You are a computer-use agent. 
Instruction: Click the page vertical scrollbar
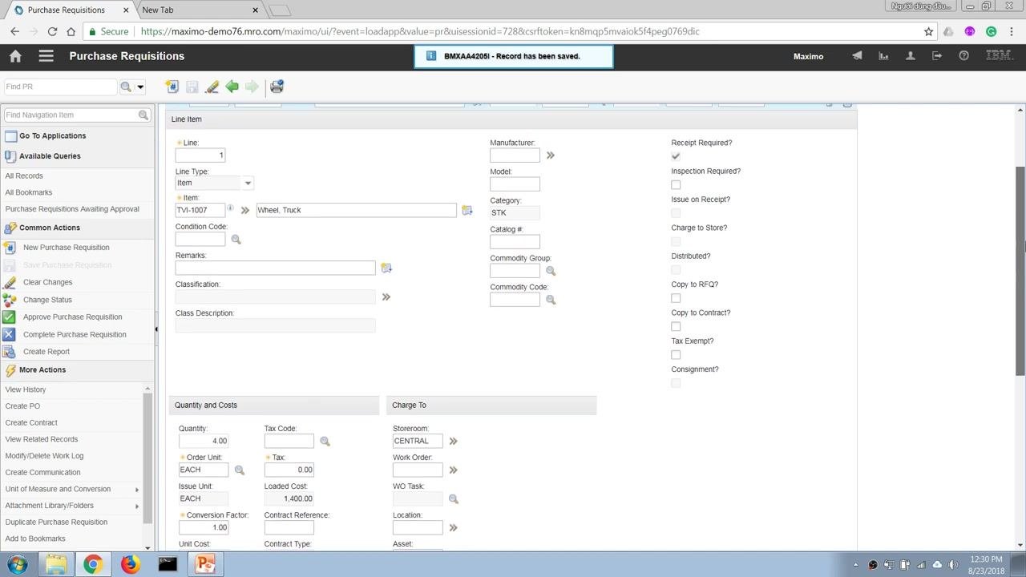pos(1020,271)
